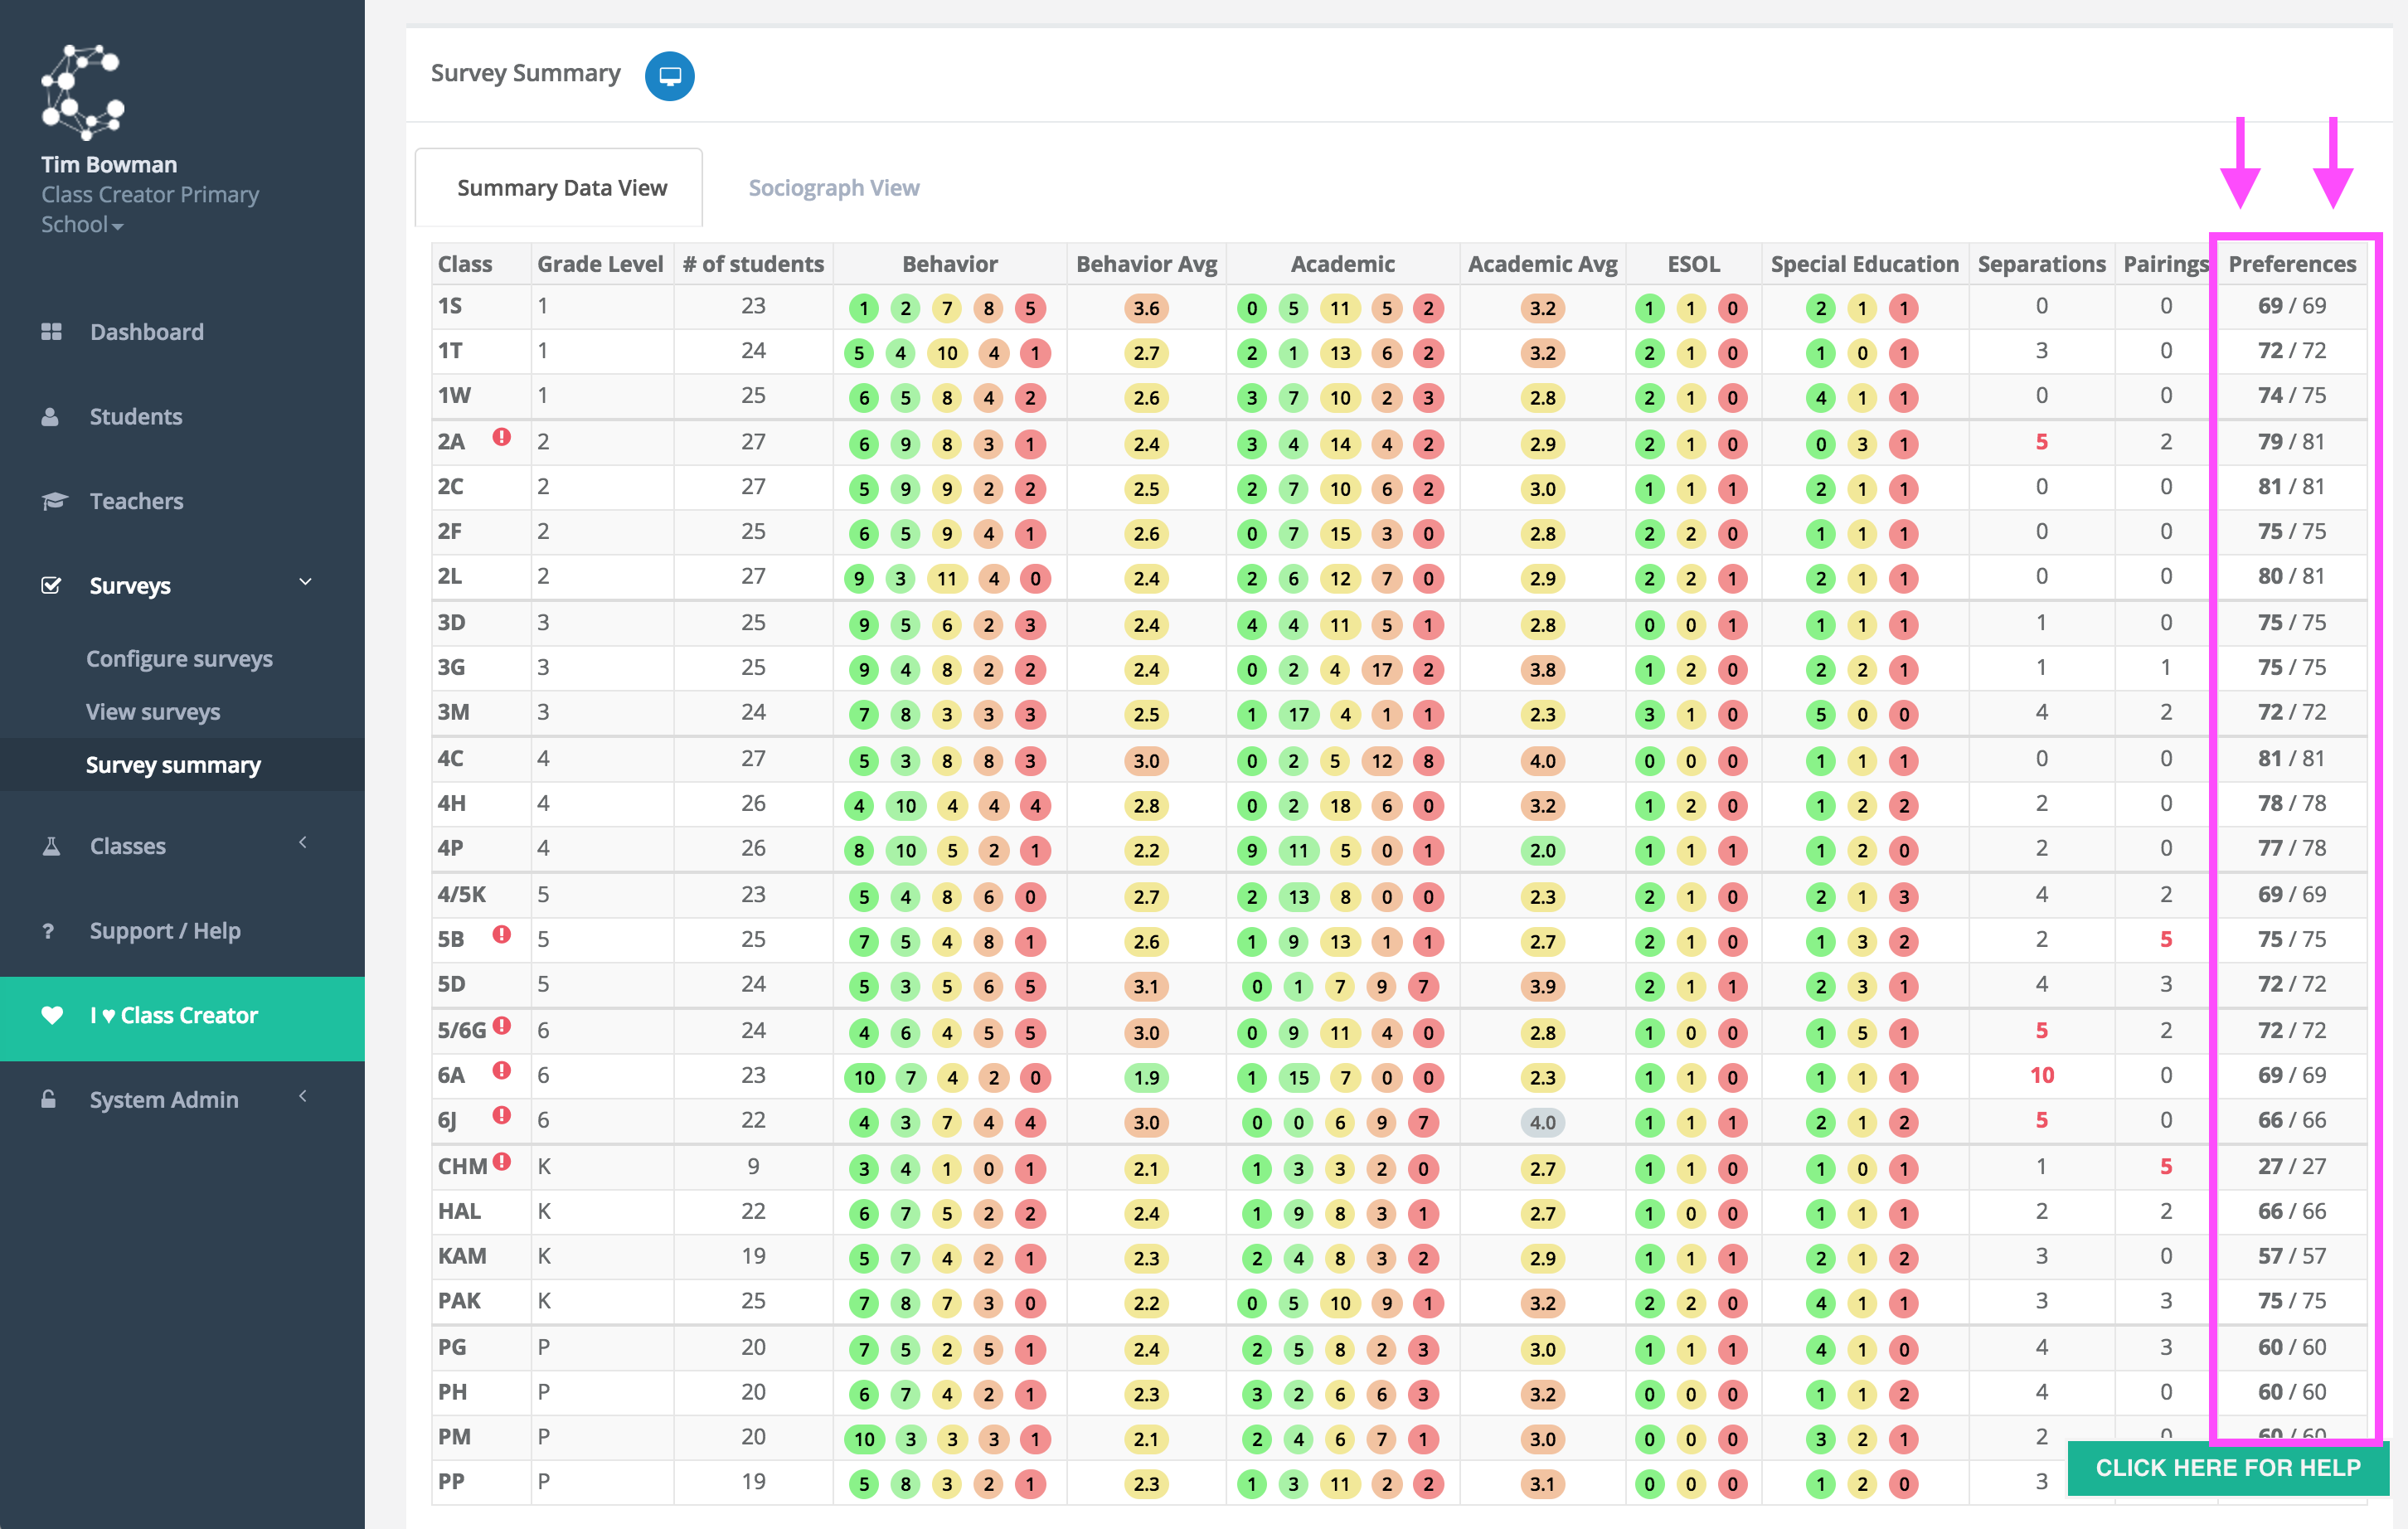The width and height of the screenshot is (2408, 1529).
Task: Open Configure surveys link
Action: (x=179, y=659)
